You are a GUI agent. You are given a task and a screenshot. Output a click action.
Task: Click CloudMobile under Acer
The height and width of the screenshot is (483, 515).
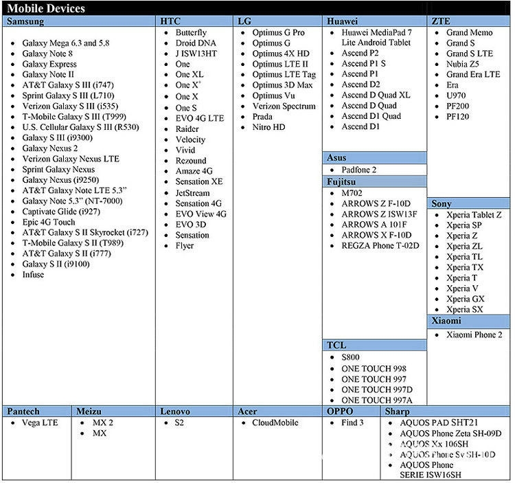(275, 423)
